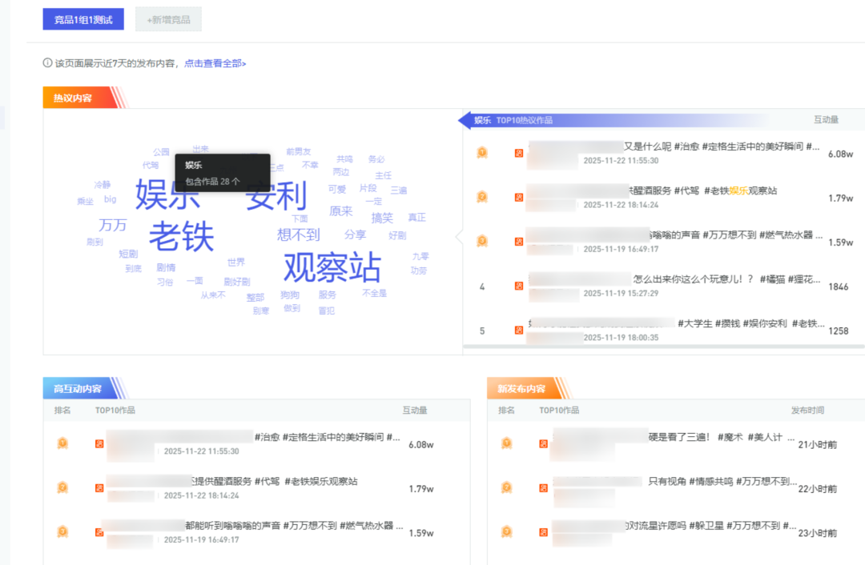Click the info icon beside the 7-day notice
This screenshot has height=565, width=865.
tap(47, 63)
